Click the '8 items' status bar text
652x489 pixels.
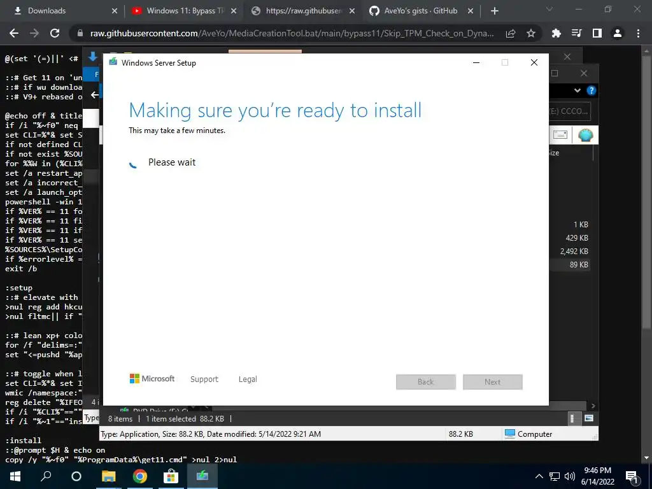click(120, 419)
